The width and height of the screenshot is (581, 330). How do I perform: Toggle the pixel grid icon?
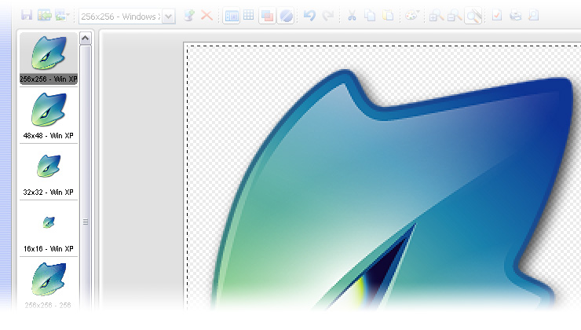tap(249, 16)
